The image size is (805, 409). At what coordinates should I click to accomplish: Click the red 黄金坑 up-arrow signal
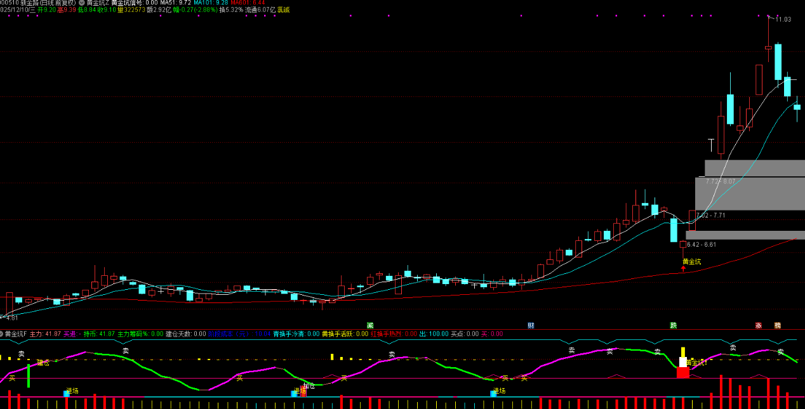tap(683, 269)
